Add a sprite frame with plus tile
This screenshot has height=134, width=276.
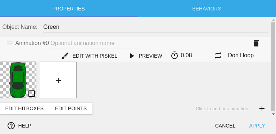58,80
